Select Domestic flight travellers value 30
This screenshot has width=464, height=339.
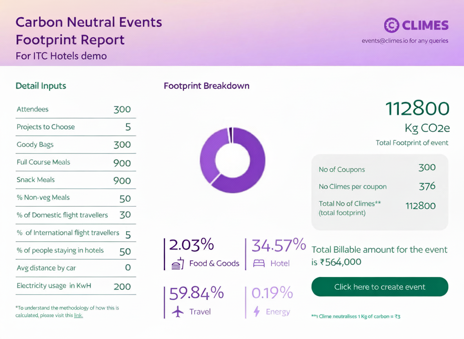click(125, 215)
